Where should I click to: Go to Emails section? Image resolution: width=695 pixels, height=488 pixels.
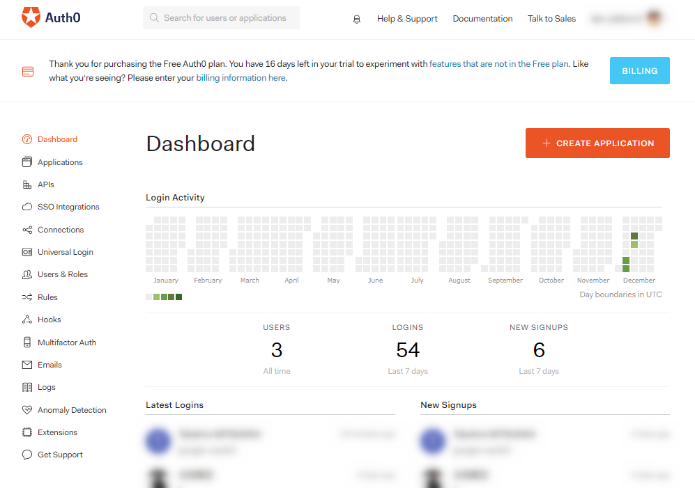coord(49,365)
